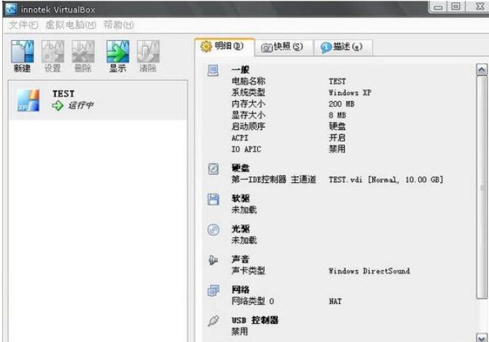Click the USB 控制器 section heading

255,320
